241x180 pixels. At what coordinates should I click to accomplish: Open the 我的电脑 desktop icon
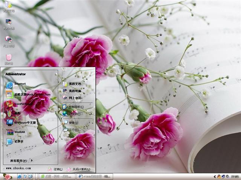tap(8, 23)
